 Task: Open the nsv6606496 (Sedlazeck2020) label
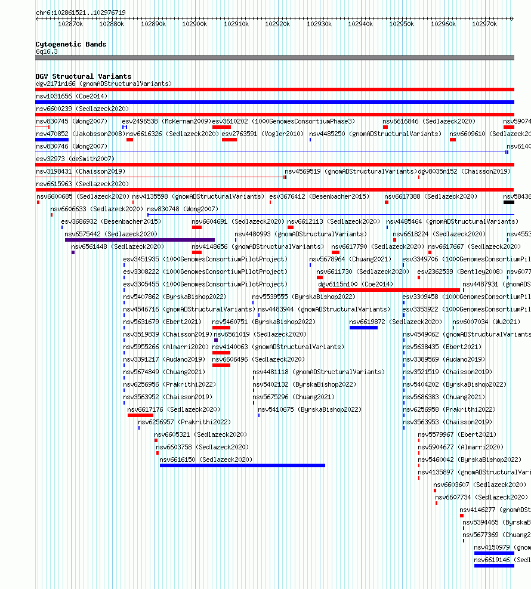click(258, 359)
